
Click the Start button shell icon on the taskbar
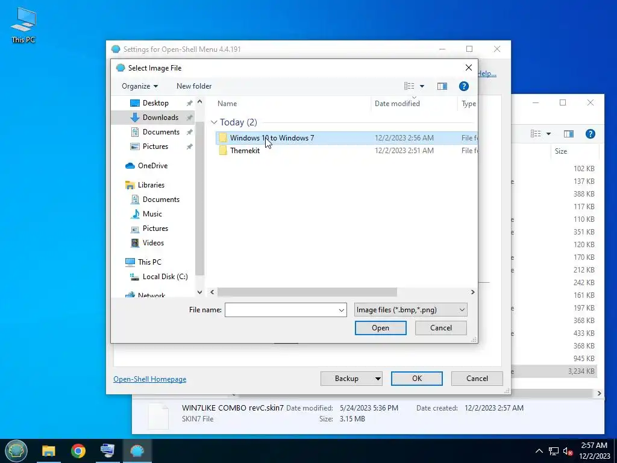[x=16, y=451]
